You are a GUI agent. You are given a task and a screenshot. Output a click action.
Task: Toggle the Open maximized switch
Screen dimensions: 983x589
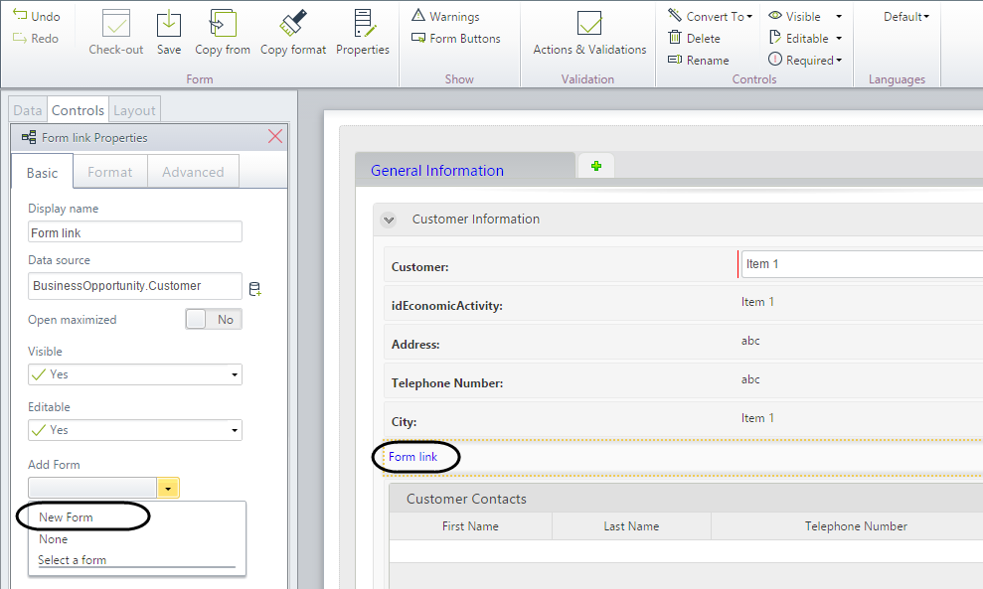coord(214,319)
